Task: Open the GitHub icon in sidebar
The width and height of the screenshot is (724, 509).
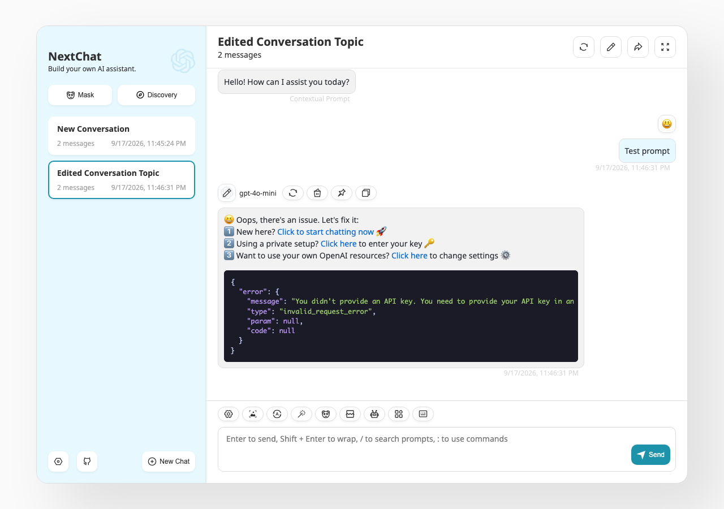Action: pyautogui.click(x=87, y=461)
